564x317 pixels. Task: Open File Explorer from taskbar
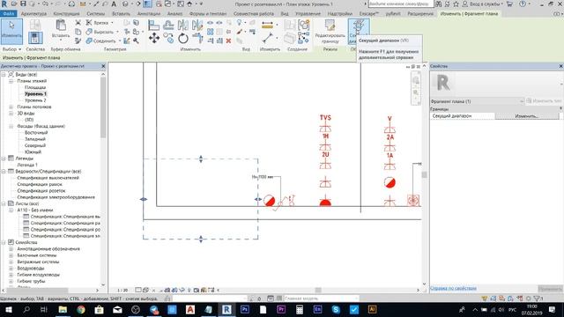(x=63, y=309)
